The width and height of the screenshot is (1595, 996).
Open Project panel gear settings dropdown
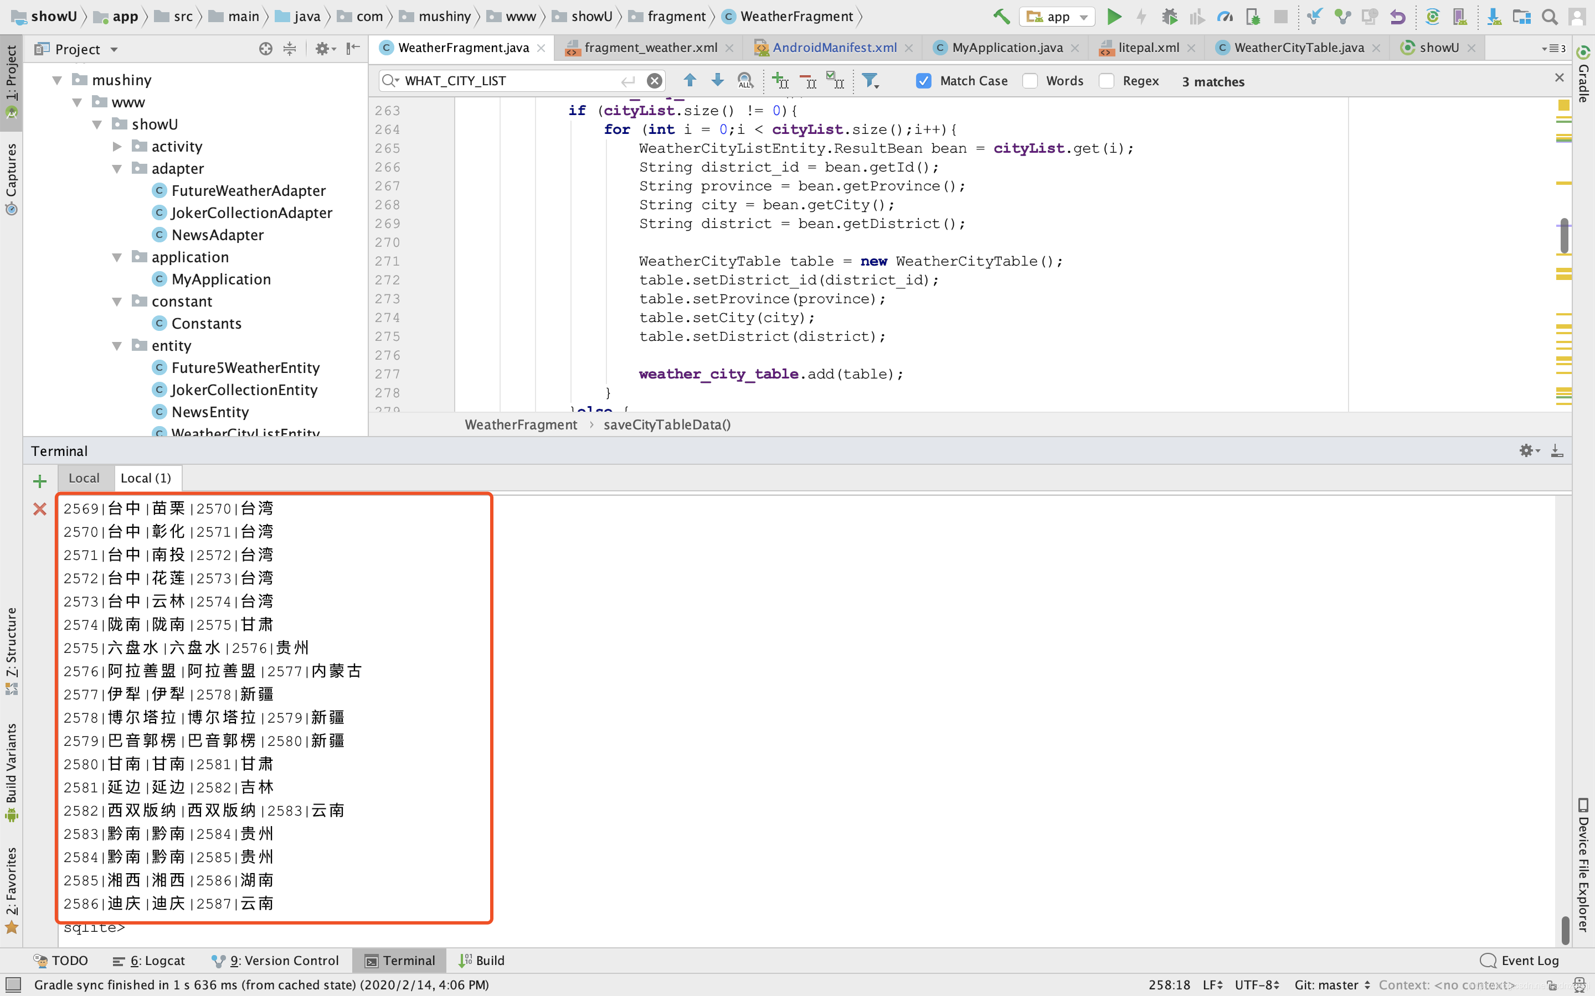click(325, 48)
